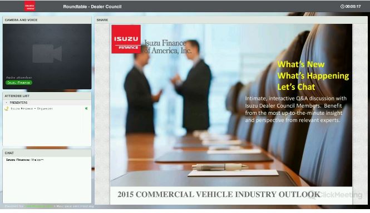Click the clock icon beside elapsed time
The width and height of the screenshot is (370, 213).
[342, 7]
